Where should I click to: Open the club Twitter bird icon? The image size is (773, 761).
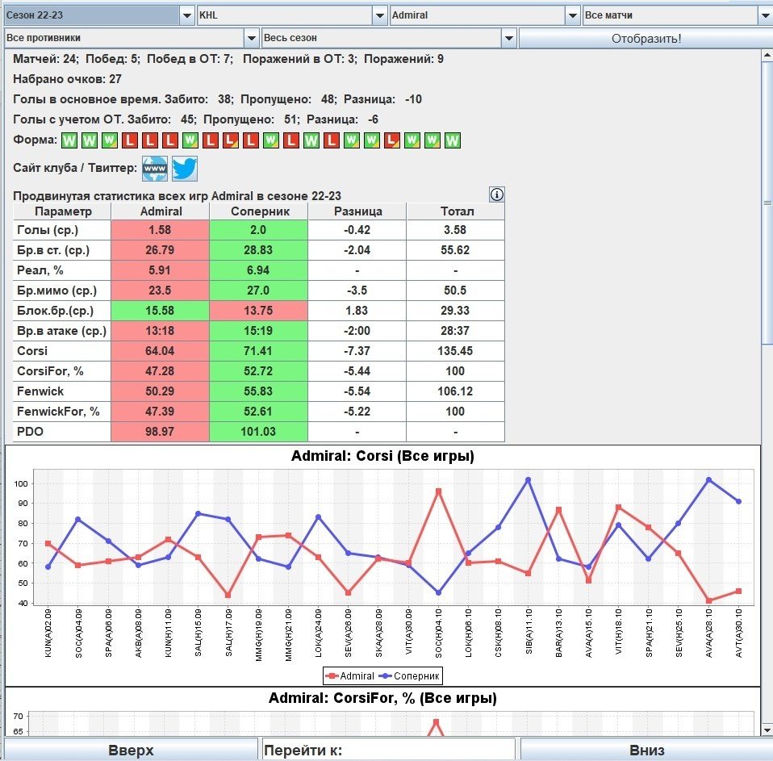(185, 169)
